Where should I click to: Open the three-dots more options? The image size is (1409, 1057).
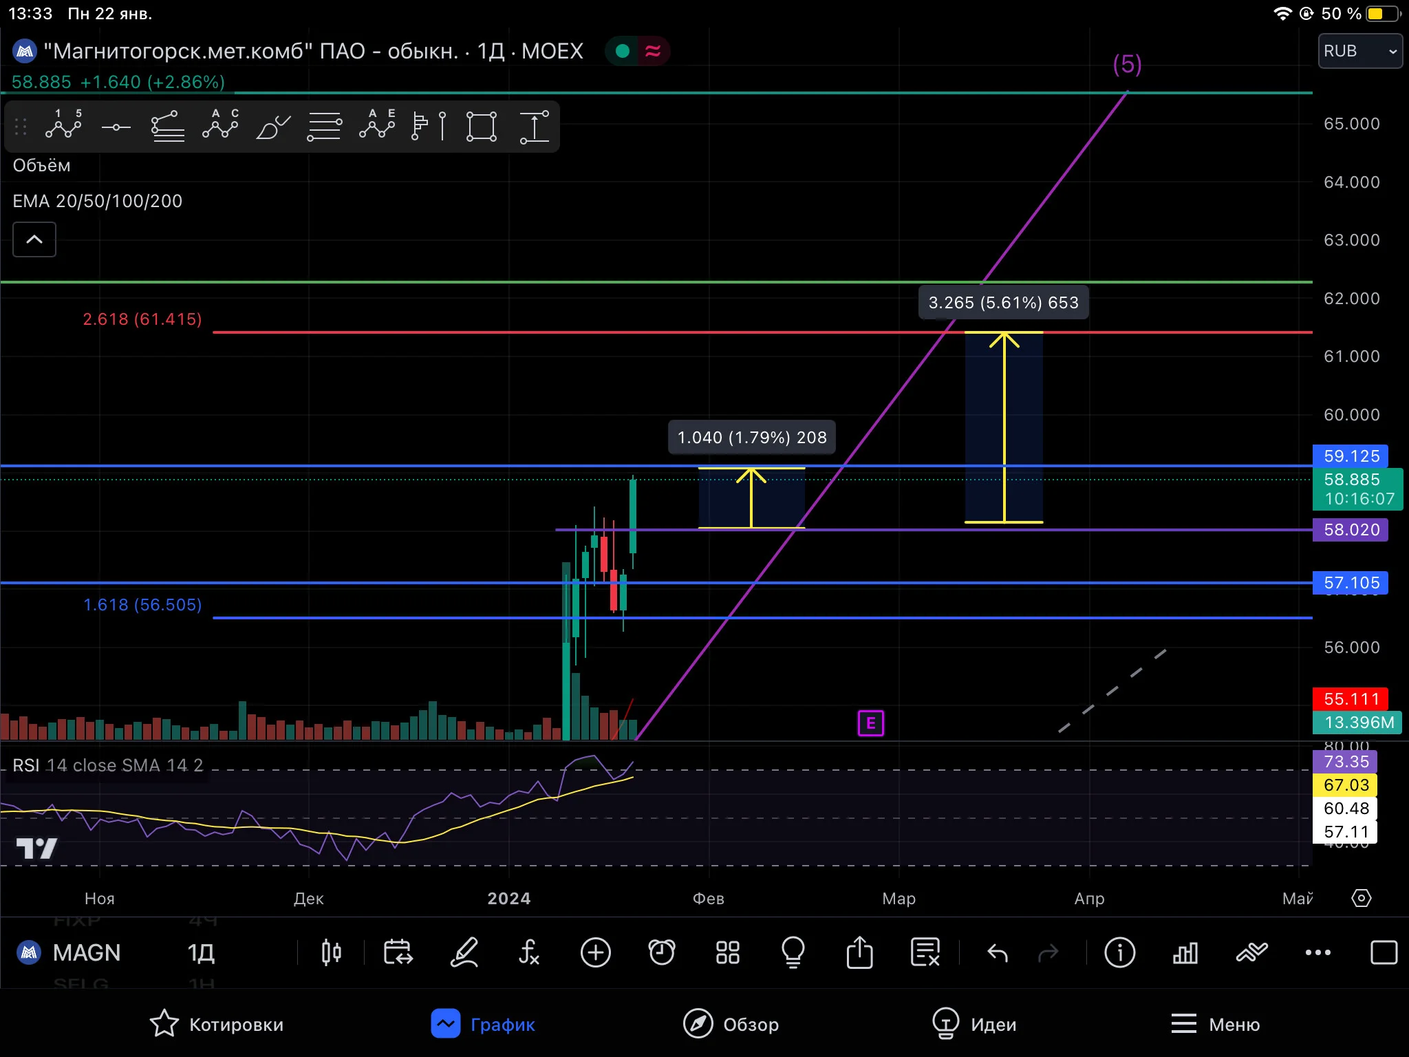click(1317, 952)
